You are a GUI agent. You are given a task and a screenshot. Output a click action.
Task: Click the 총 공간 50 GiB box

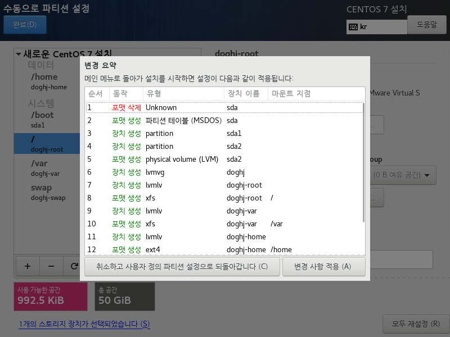[125, 297]
